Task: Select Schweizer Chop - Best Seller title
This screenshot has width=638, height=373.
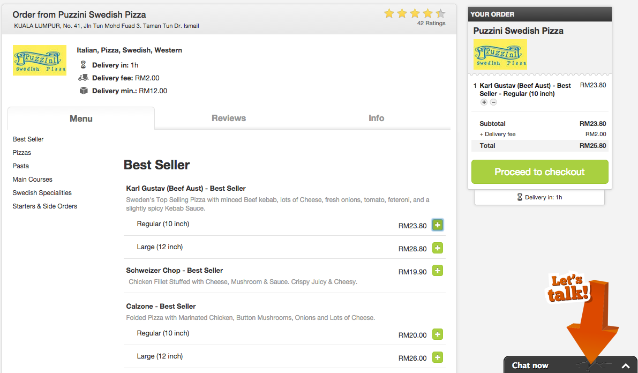Action: (175, 271)
